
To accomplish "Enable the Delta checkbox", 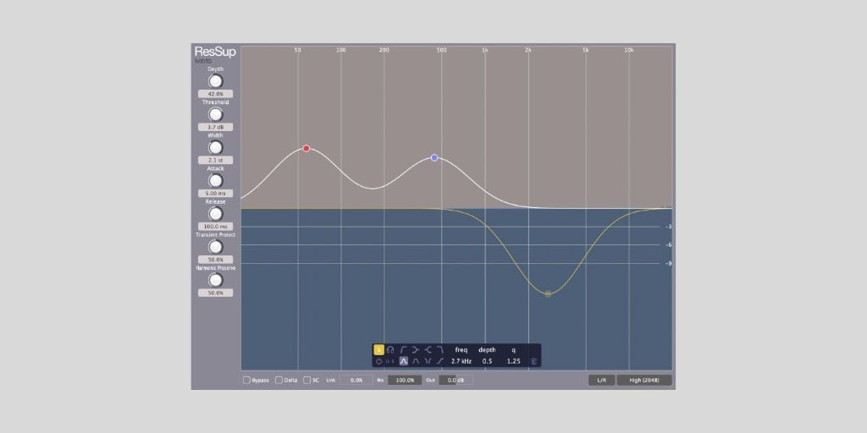I will pyautogui.click(x=279, y=380).
